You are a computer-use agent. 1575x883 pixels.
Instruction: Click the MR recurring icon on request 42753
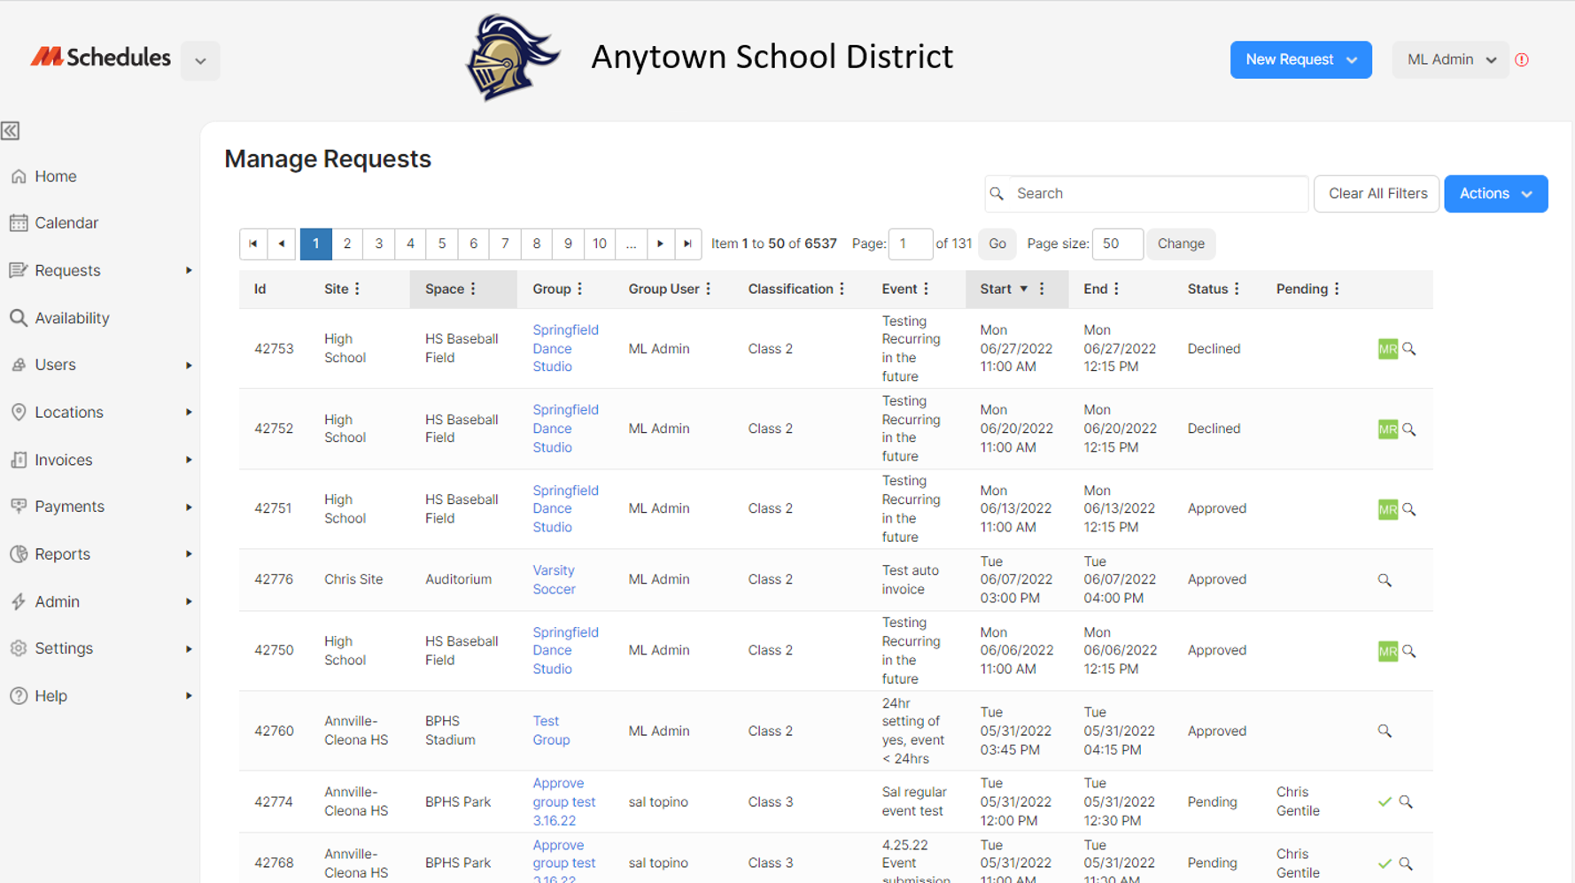(x=1388, y=348)
